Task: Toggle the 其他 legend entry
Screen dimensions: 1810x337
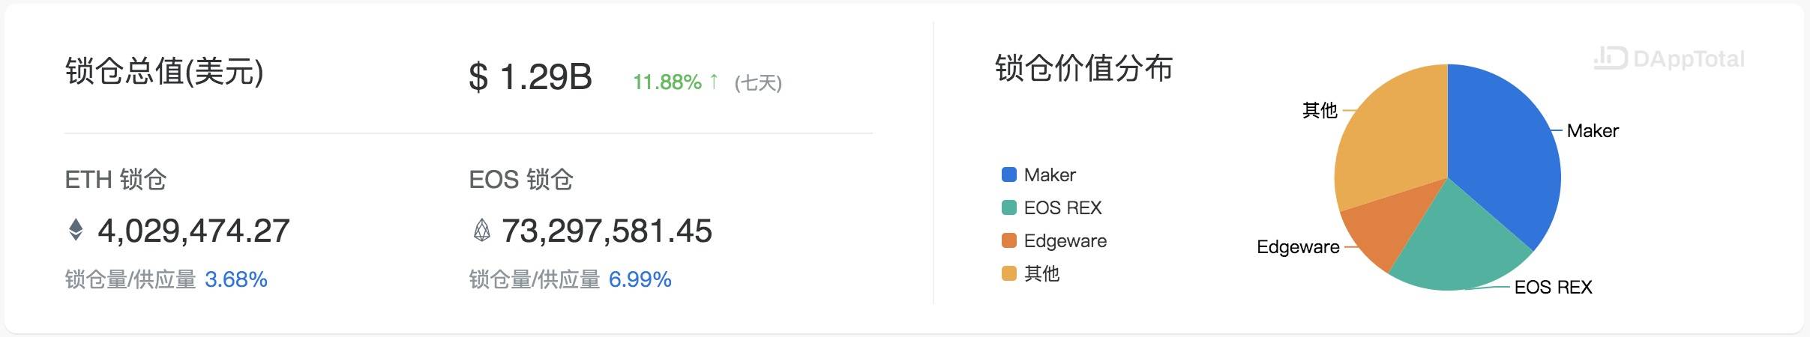Action: (x=1031, y=273)
